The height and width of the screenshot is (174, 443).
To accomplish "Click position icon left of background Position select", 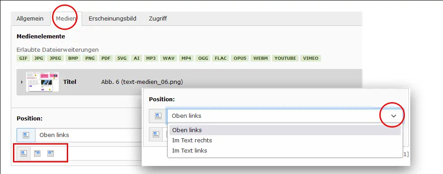I will click(26, 135).
